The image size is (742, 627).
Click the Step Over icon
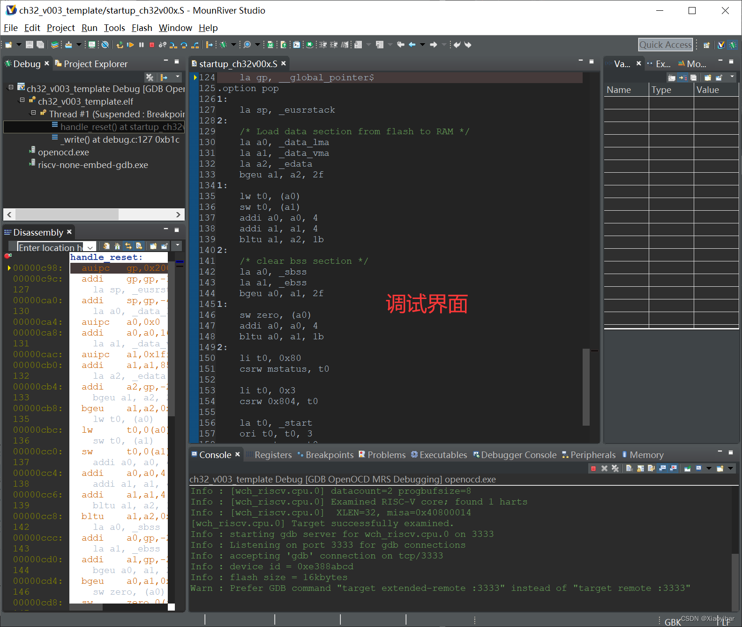coord(184,45)
